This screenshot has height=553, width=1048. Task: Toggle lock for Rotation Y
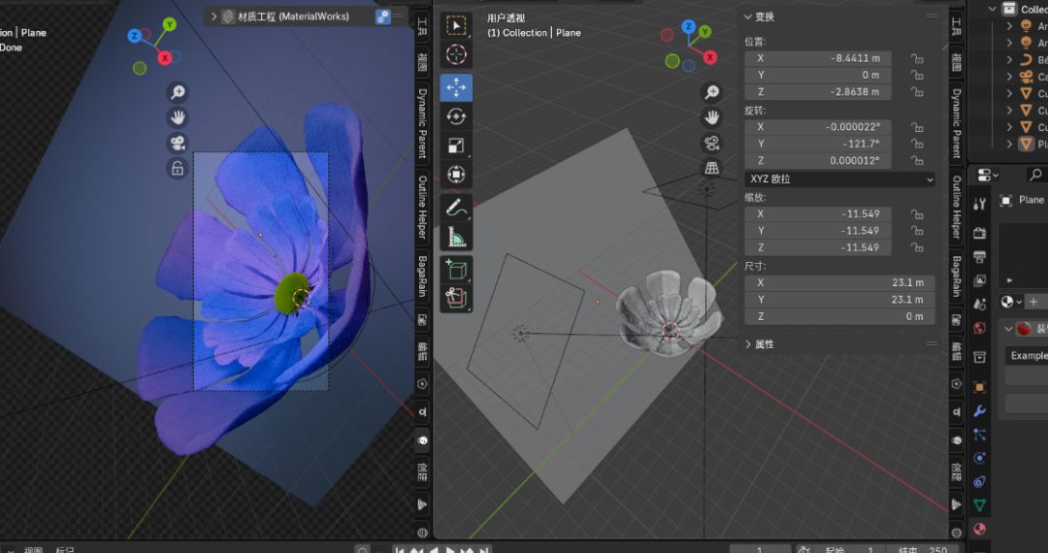pos(916,144)
